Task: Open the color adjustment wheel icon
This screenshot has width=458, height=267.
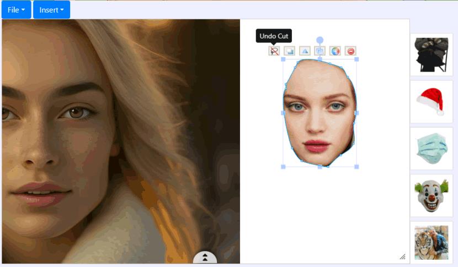Action: (335, 51)
